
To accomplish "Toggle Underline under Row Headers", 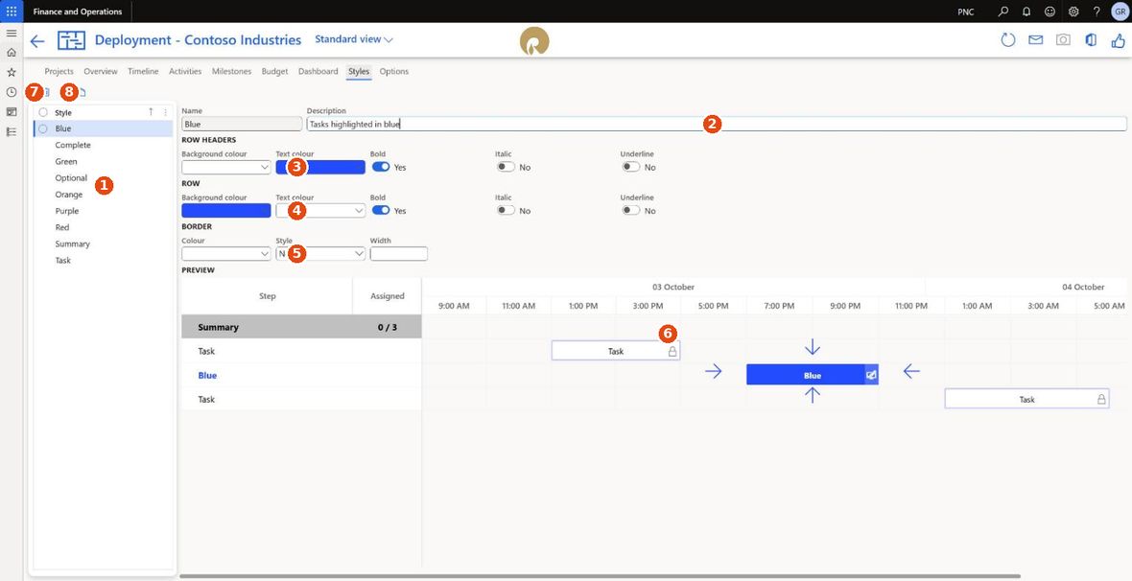I will click(x=631, y=167).
